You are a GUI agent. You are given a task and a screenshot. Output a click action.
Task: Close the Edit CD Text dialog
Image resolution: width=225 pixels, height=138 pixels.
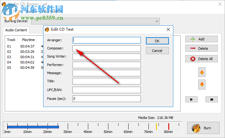pyautogui.click(x=168, y=29)
